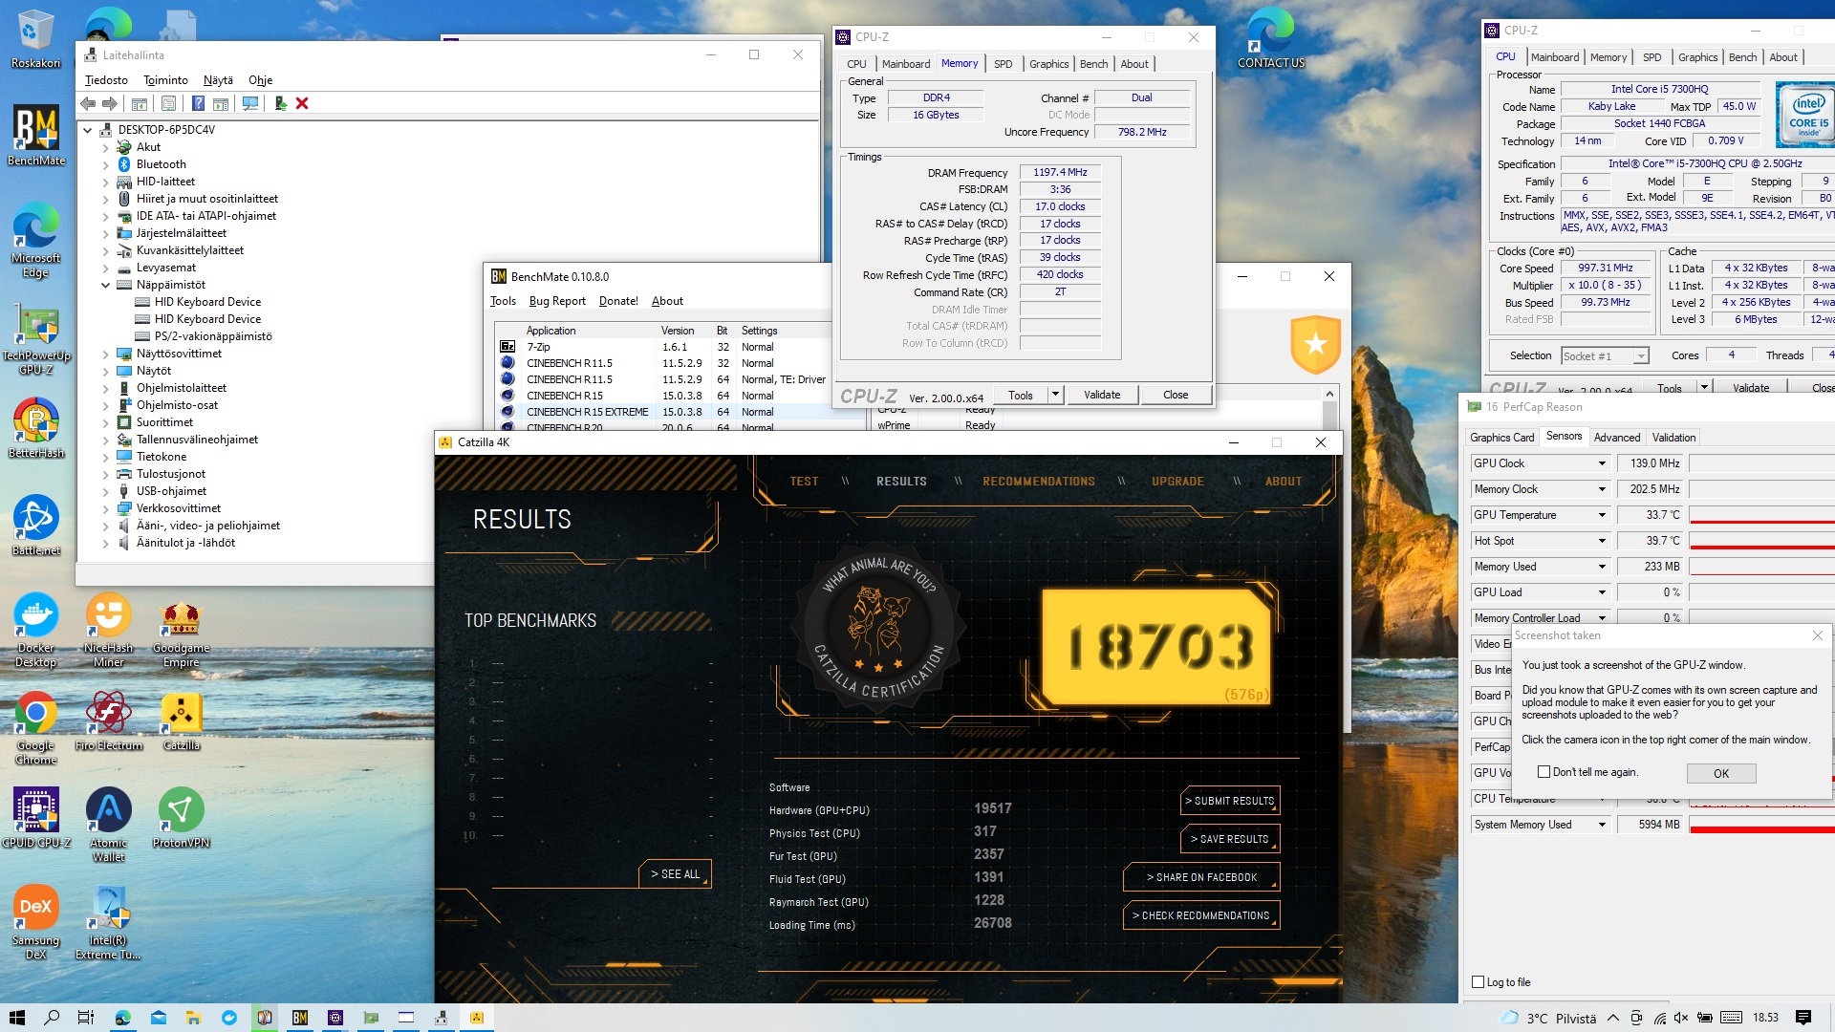This screenshot has height=1032, width=1835.
Task: Open the UPGRADE tab in Catzilla
Action: (x=1177, y=482)
